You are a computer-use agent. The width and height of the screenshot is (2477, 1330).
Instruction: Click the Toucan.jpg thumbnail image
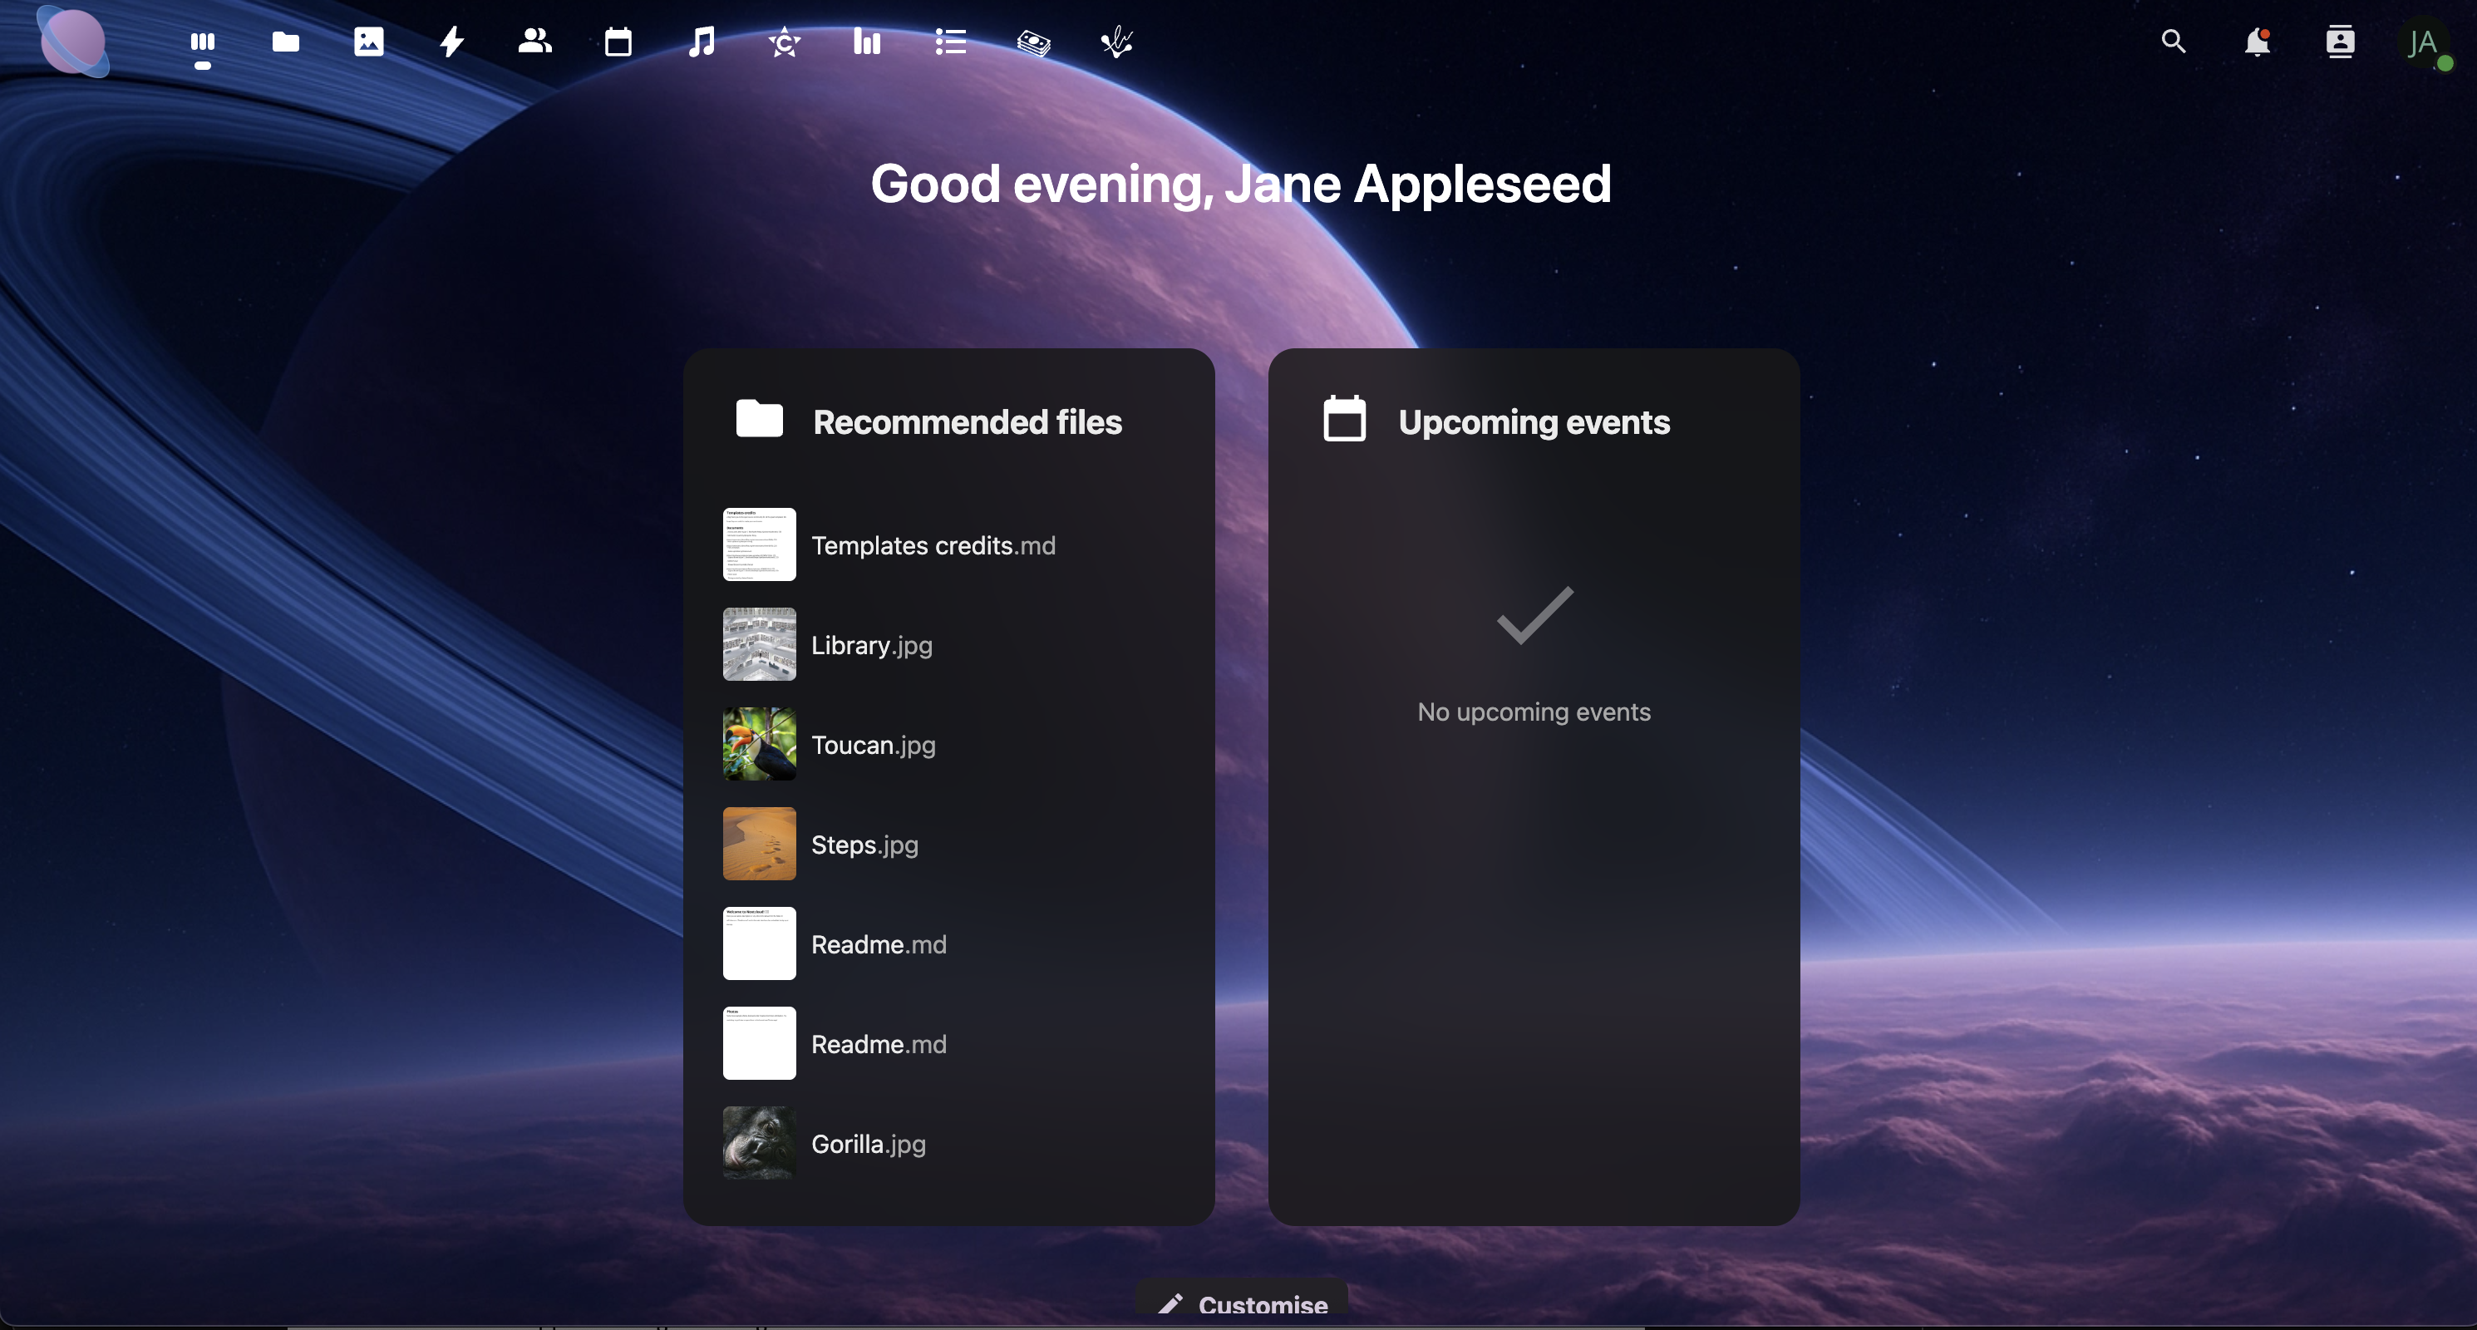tap(759, 744)
